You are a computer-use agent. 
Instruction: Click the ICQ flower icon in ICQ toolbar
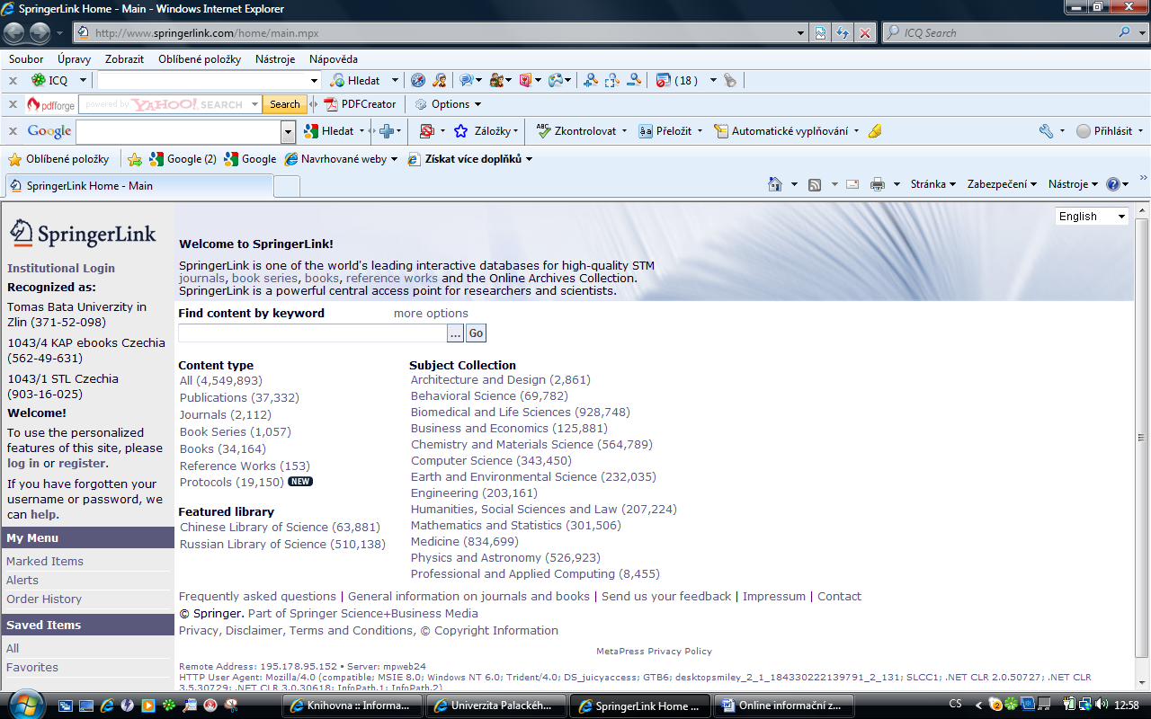tap(39, 80)
